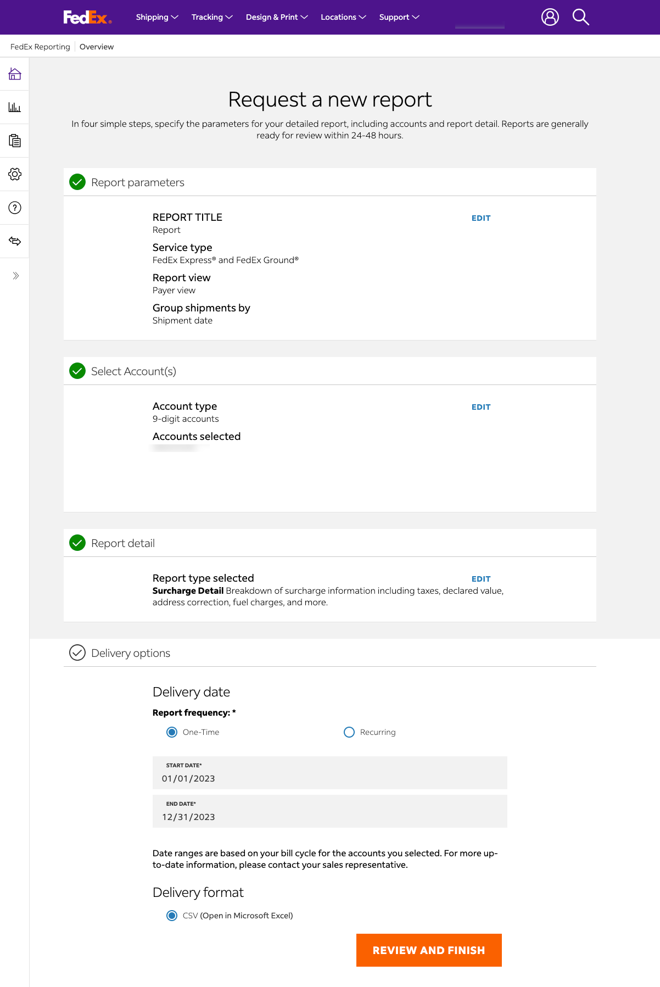
Task: Expand the Tracking menu
Action: pos(212,17)
